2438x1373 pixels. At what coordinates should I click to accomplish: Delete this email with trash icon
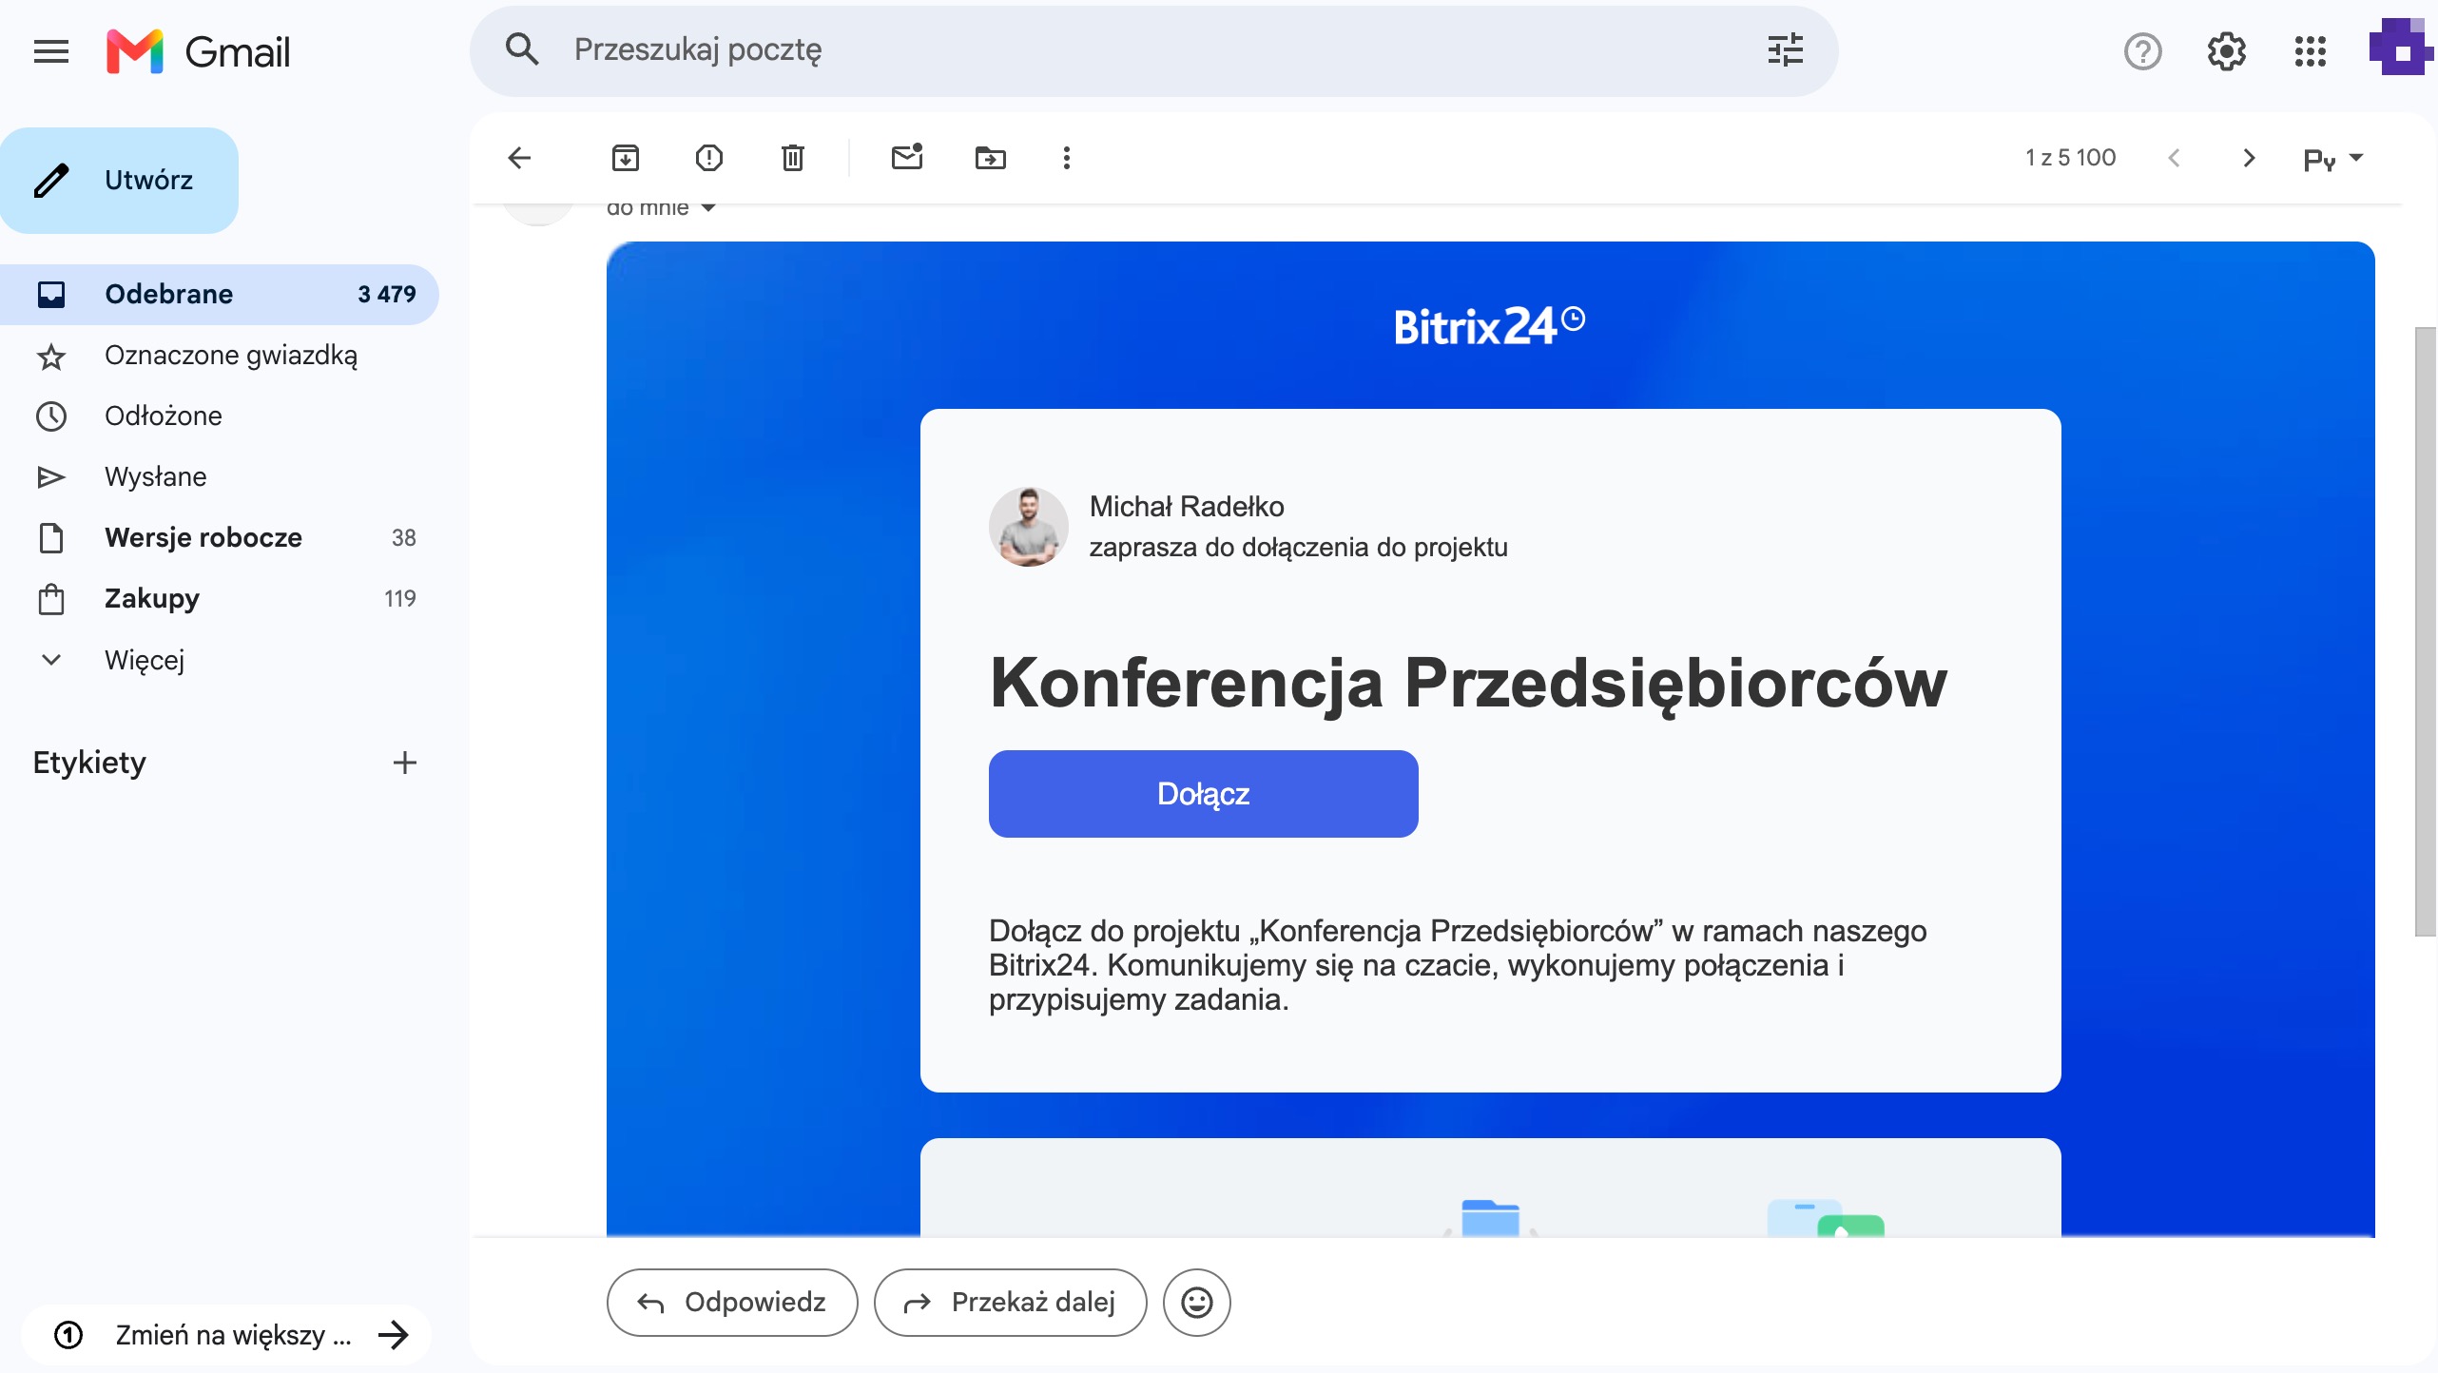tap(793, 158)
